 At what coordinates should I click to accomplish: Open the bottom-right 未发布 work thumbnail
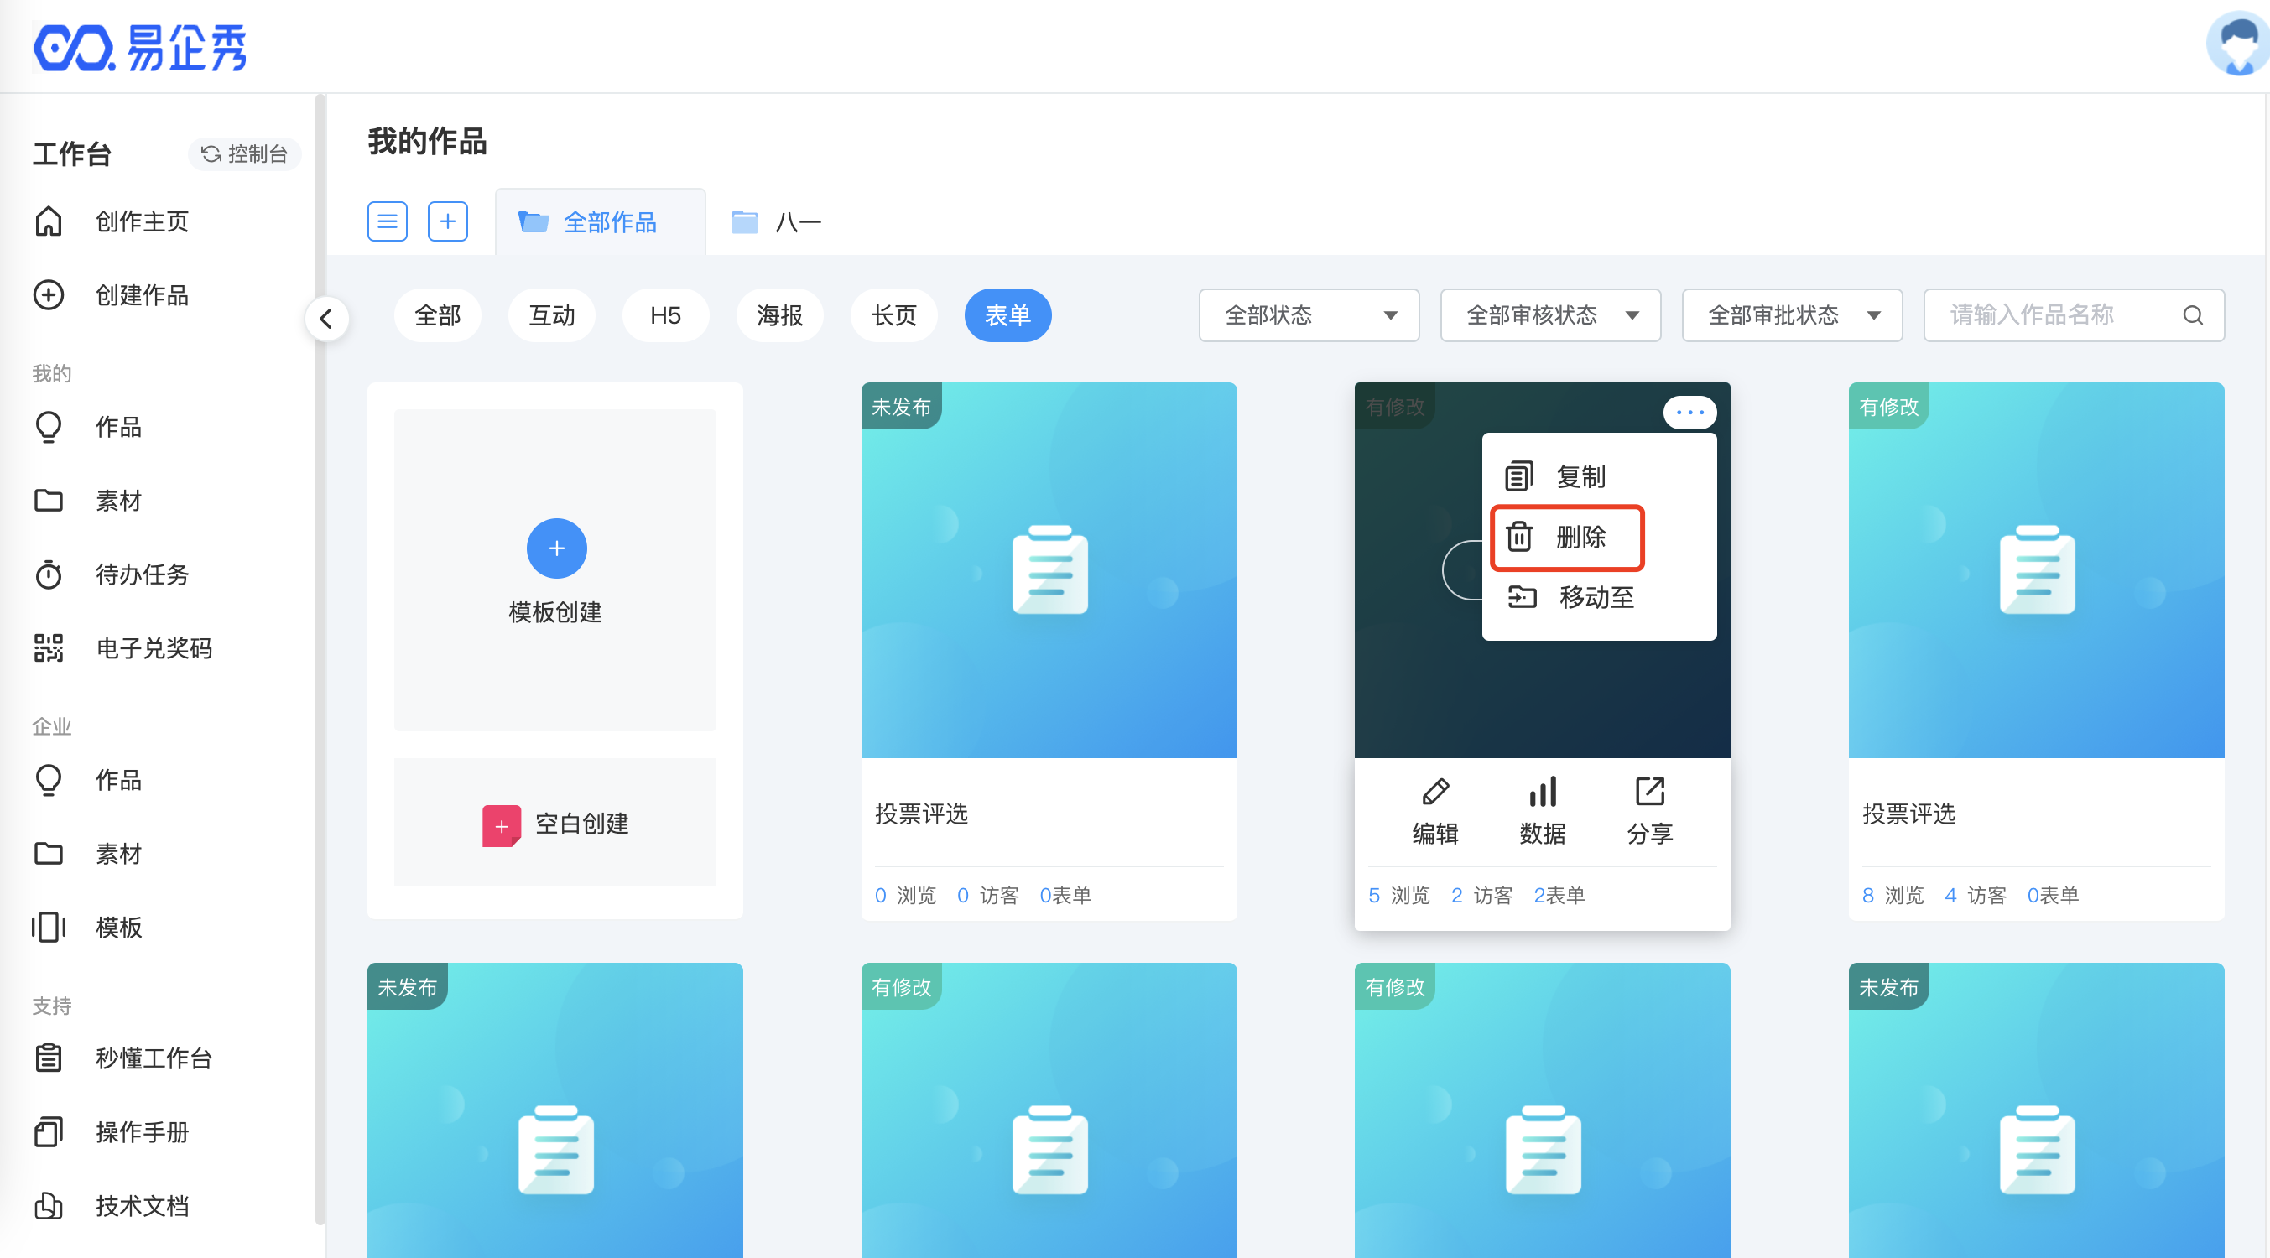click(x=2036, y=1110)
